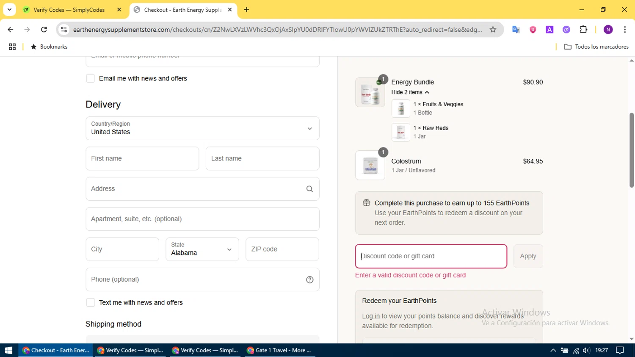Image resolution: width=635 pixels, height=357 pixels.
Task: Collapse Hide 2 items bundle list
Action: pos(410,92)
